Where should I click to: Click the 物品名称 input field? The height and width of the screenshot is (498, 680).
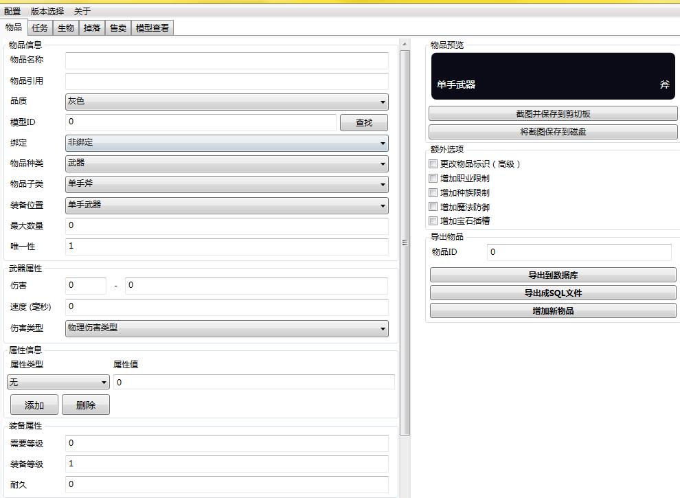(227, 60)
